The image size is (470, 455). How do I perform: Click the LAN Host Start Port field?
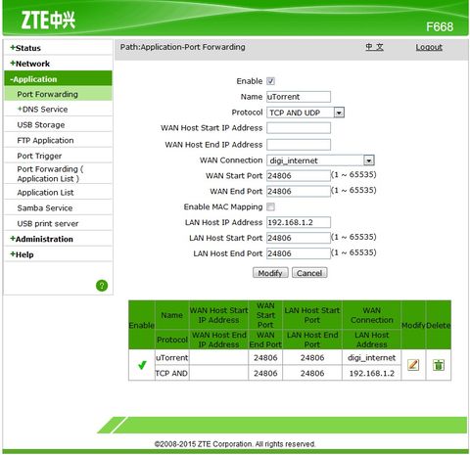[299, 238]
